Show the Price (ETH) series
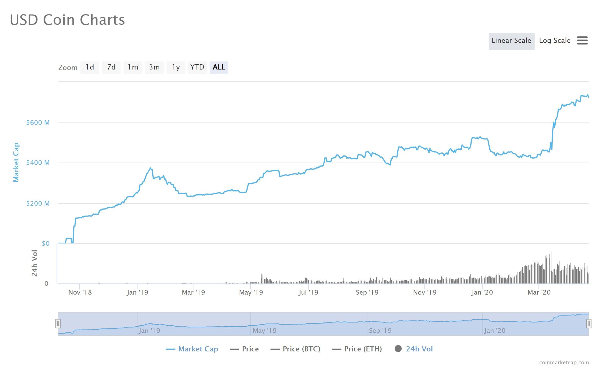 [363, 349]
